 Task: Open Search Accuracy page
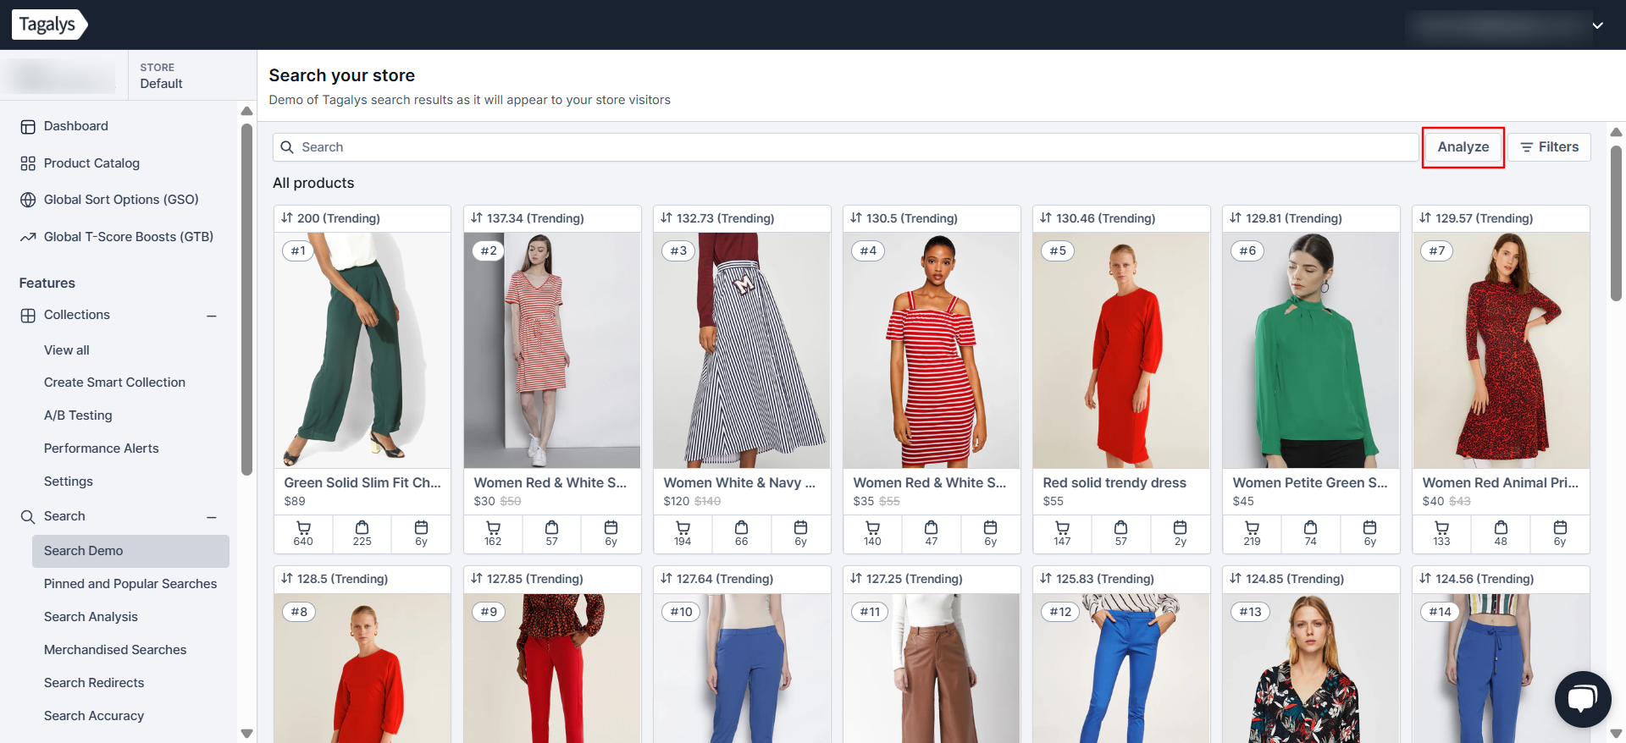(x=94, y=716)
